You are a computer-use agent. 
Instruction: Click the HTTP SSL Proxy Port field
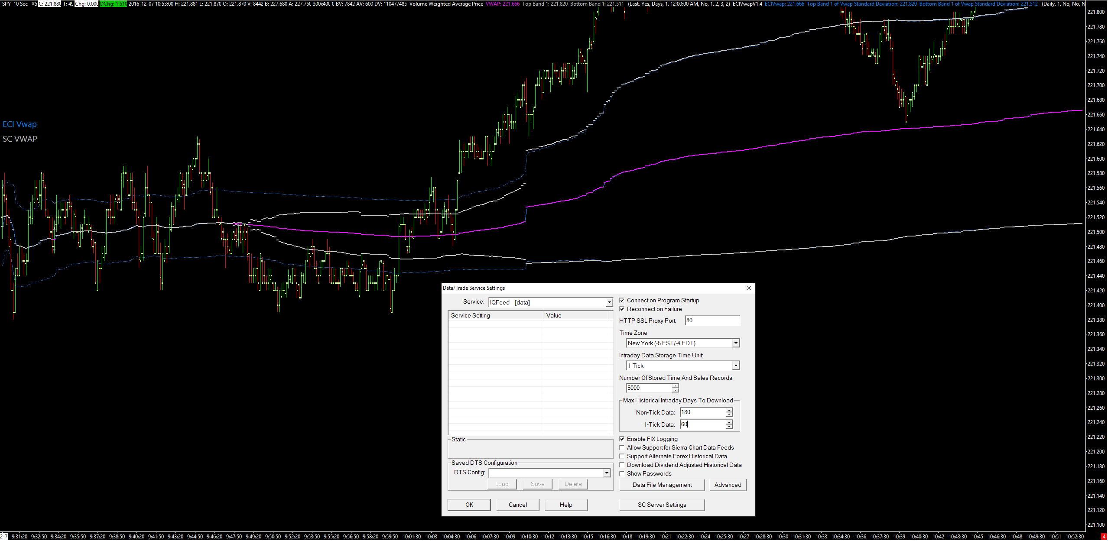tap(712, 321)
